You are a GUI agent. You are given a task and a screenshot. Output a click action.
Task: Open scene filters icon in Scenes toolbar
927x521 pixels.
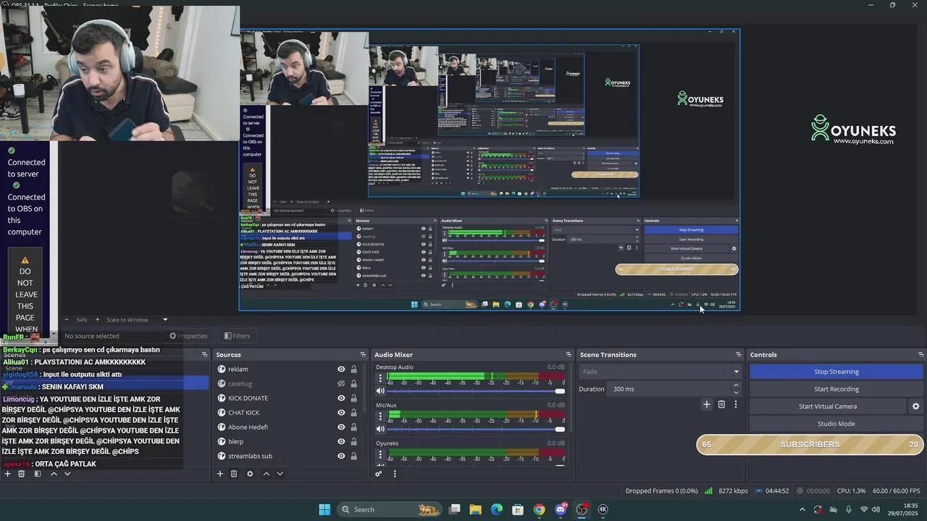click(37, 474)
